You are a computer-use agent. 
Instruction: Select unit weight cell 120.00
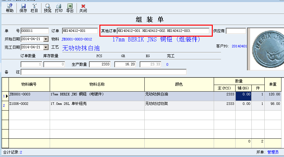pos(273,96)
